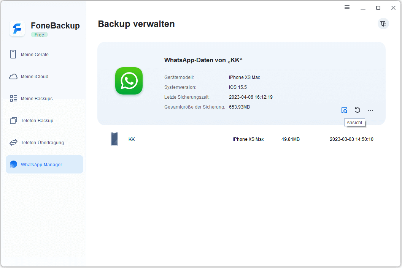402x268 pixels.
Task: Select the KK backup row name
Action: click(132, 139)
